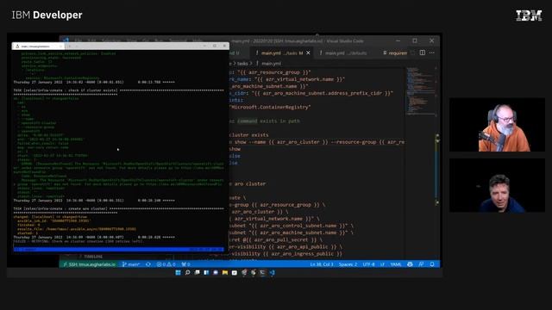Open the SSH remote indicator in status bar

pos(89,264)
